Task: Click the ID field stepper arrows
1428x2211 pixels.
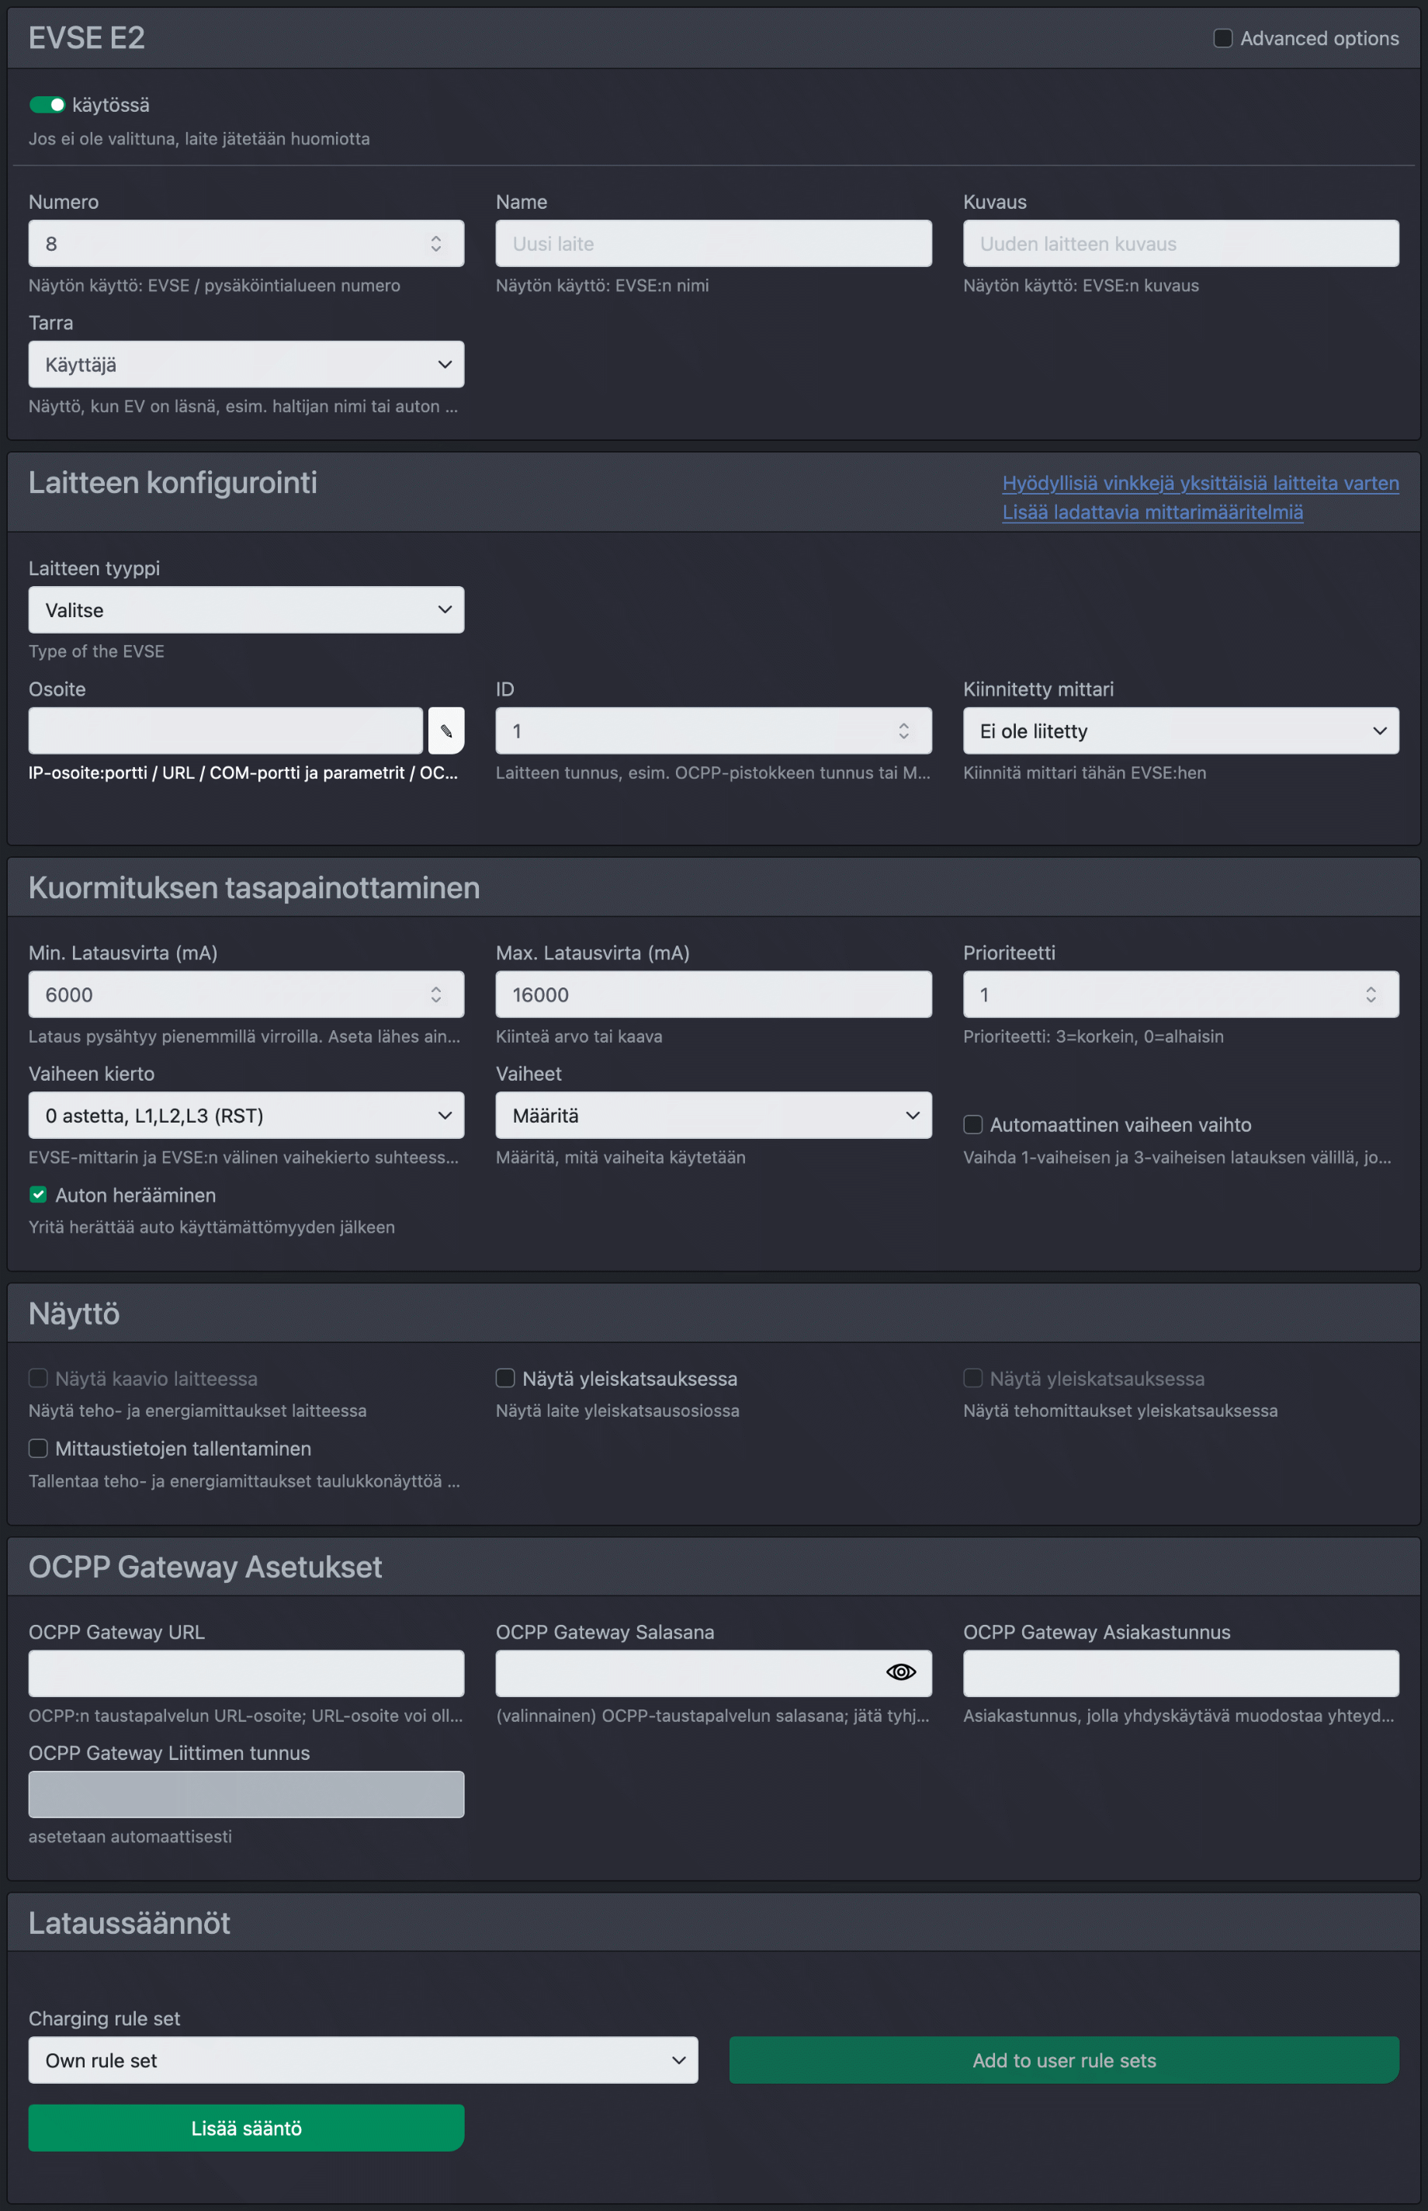Action: [903, 731]
